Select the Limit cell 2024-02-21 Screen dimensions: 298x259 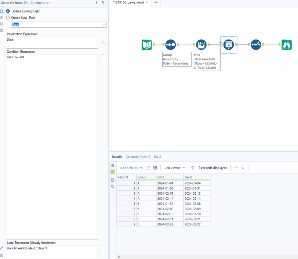(x=197, y=219)
